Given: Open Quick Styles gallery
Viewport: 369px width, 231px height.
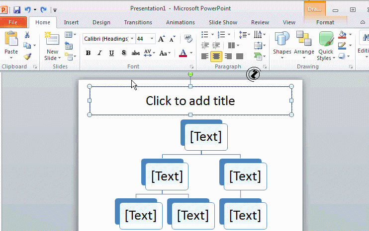Looking at the screenshot, I should coord(326,46).
